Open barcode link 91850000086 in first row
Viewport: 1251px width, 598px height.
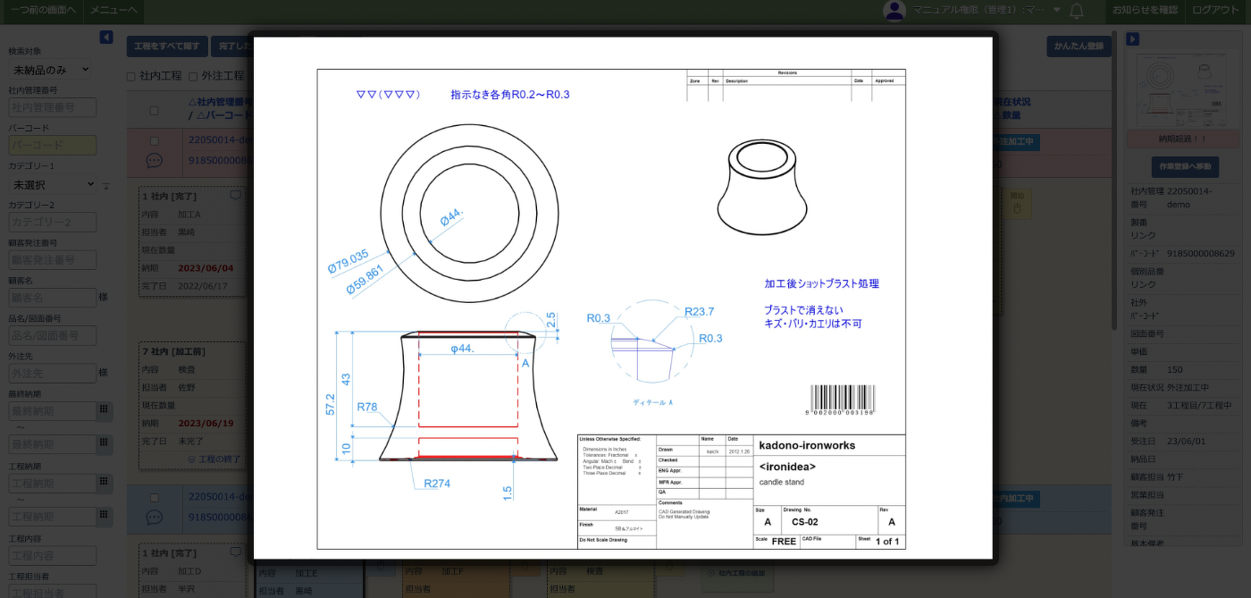pyautogui.click(x=221, y=161)
